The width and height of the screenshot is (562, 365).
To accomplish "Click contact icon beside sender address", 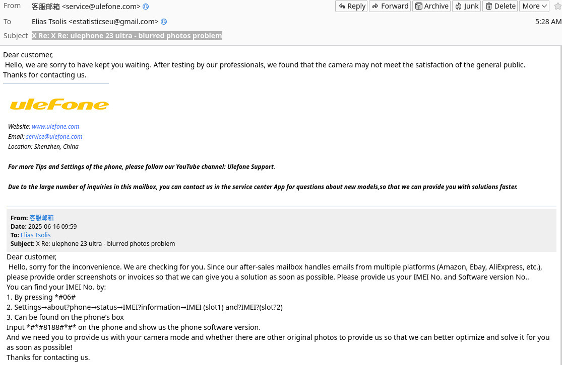I will click(x=146, y=7).
